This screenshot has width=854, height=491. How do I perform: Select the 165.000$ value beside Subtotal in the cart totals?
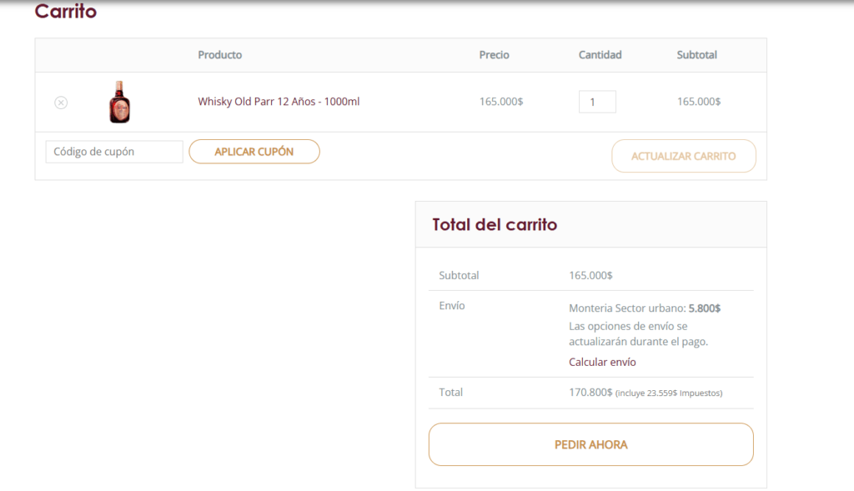pyautogui.click(x=590, y=275)
